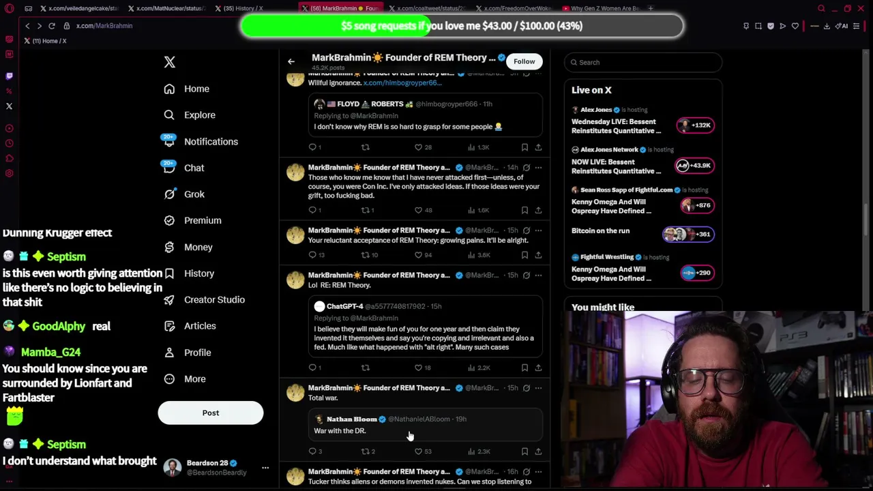Share the 'Total war.' post

(x=538, y=451)
